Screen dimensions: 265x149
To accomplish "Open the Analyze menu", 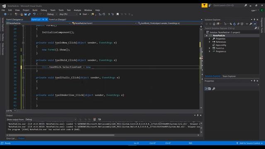I will 77,10.
